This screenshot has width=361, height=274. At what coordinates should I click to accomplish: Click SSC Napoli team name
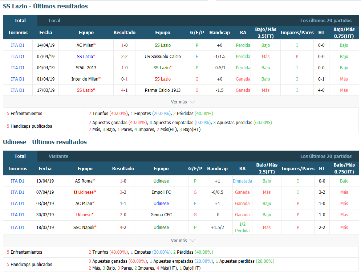tap(84, 228)
